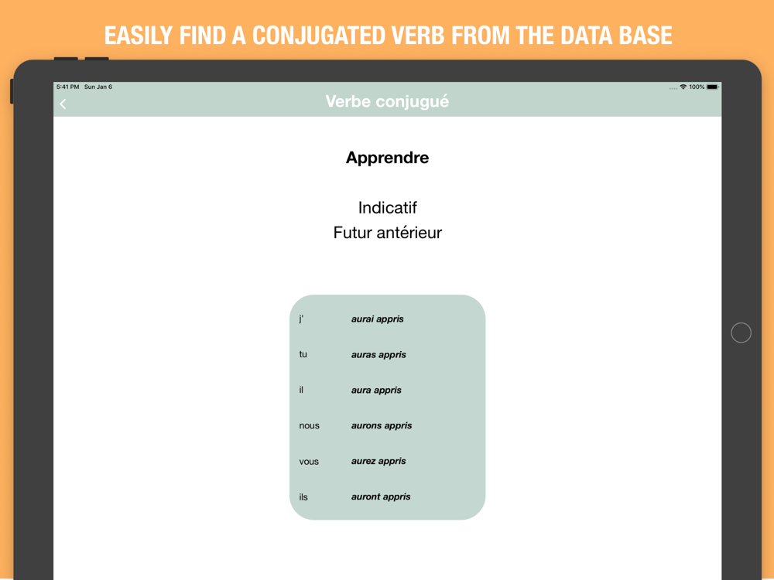
Task: Tap the 'aurez appris' conjugation
Action: (378, 462)
